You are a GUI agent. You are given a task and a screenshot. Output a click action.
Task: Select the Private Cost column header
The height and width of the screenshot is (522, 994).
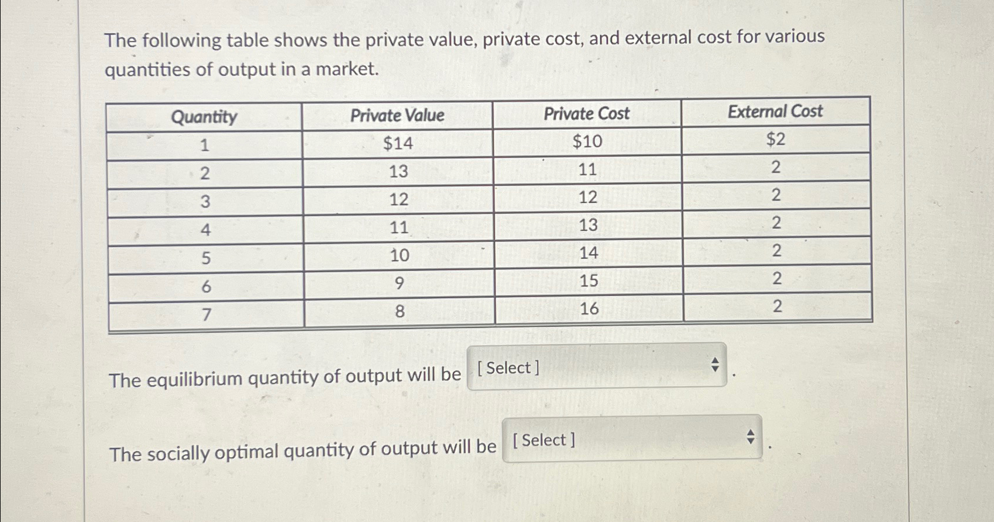tap(587, 113)
